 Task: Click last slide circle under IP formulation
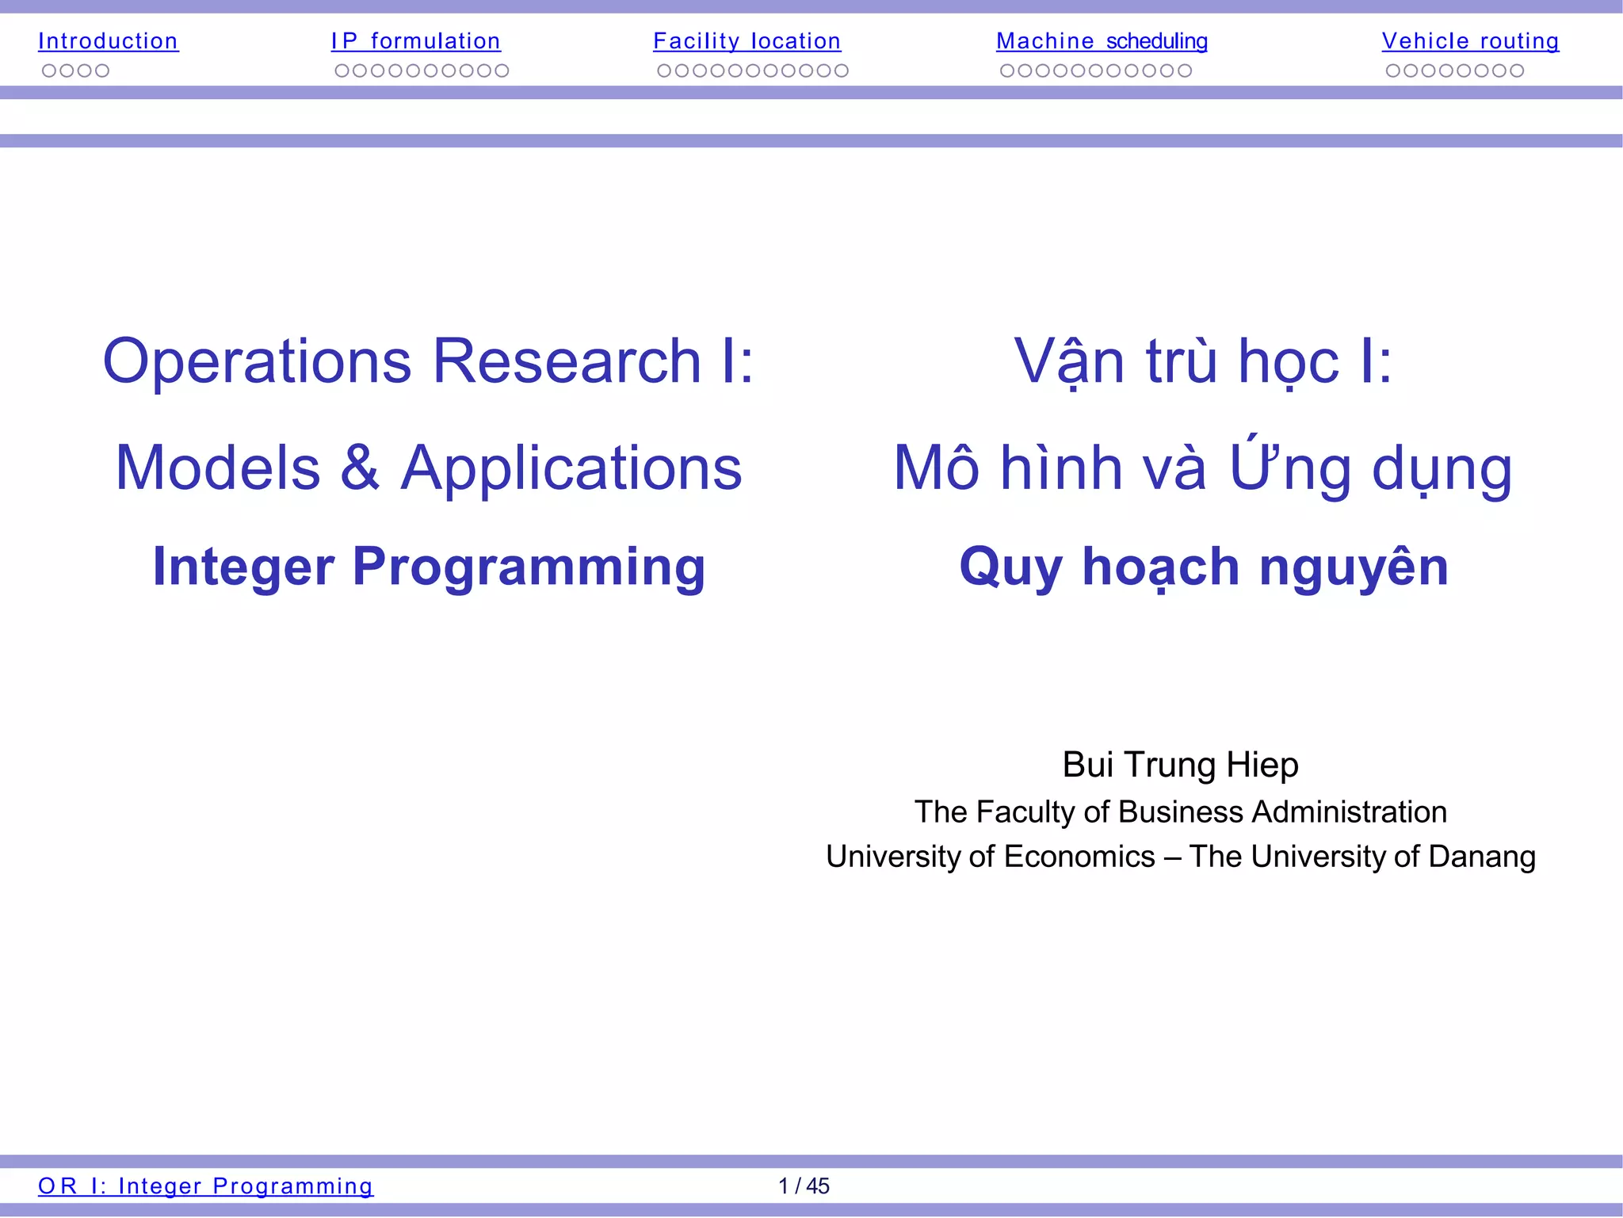point(502,71)
